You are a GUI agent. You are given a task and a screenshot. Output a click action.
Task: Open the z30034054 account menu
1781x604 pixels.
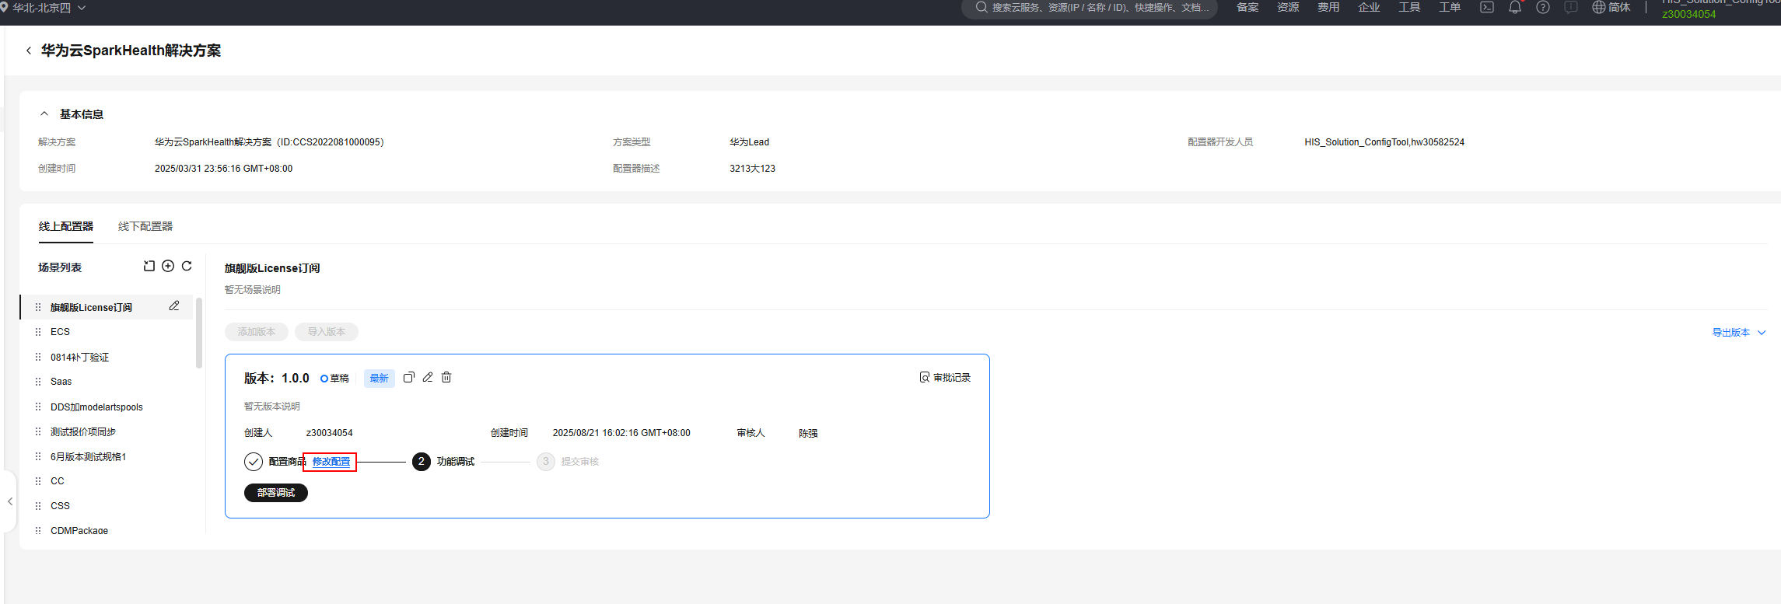(x=1689, y=14)
